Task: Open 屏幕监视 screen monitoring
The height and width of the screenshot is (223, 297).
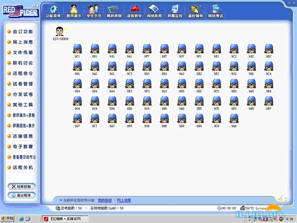Action: 176,9
